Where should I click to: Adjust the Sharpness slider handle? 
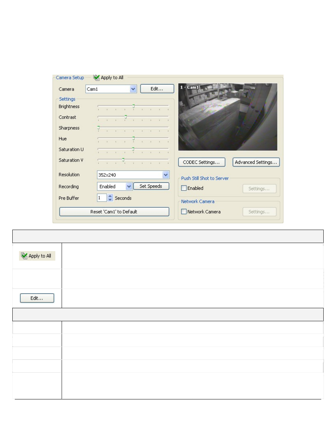tap(99, 128)
